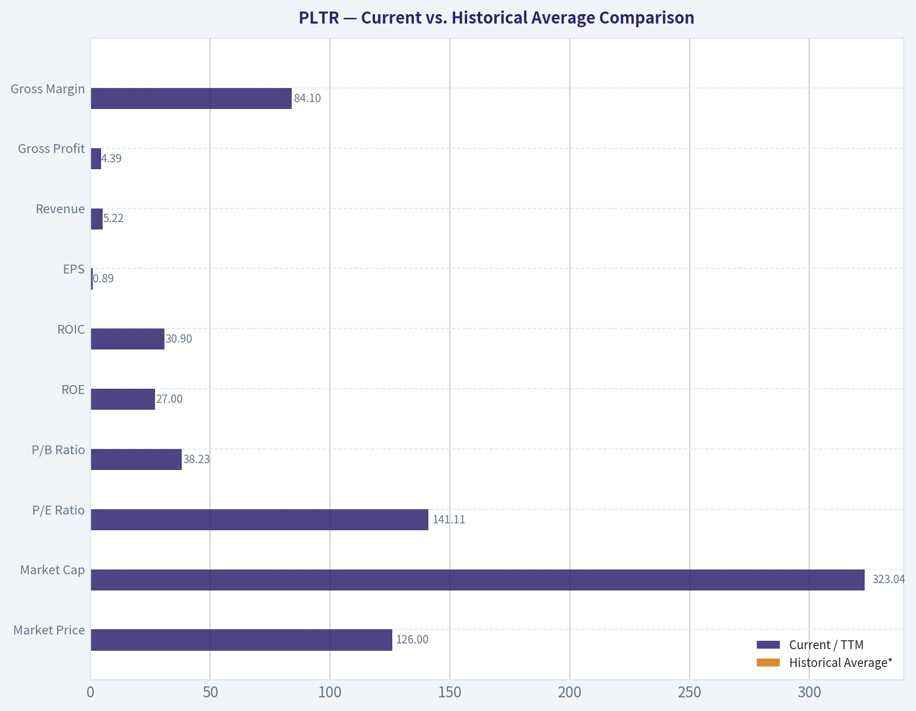Click the value label 141.11

[449, 520]
